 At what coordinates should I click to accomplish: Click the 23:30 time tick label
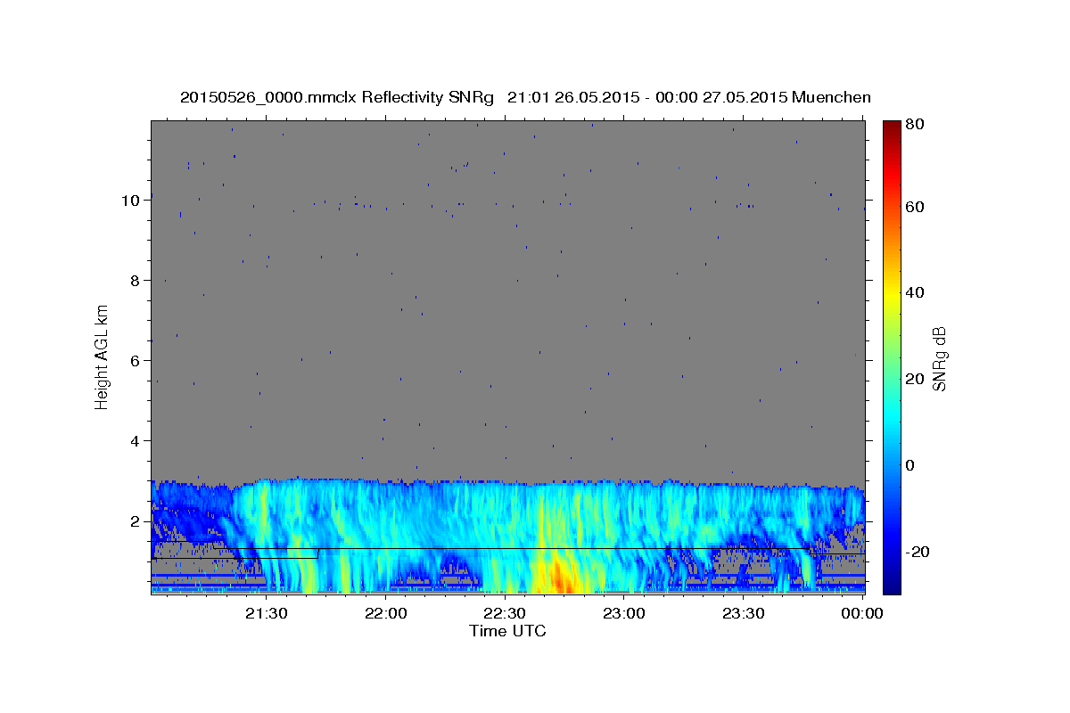tap(742, 613)
